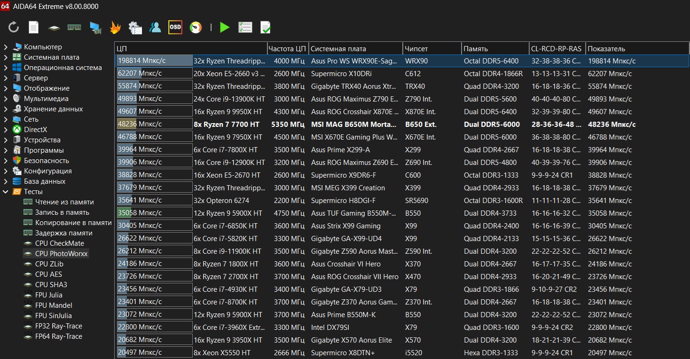Image resolution: width=690 pixels, height=359 pixels.
Task: Select DirectX in the sidebar tree
Action: tap(36, 130)
